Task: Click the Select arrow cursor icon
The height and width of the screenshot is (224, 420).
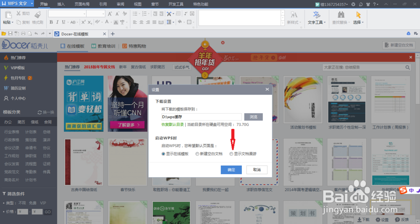Action: click(358, 14)
